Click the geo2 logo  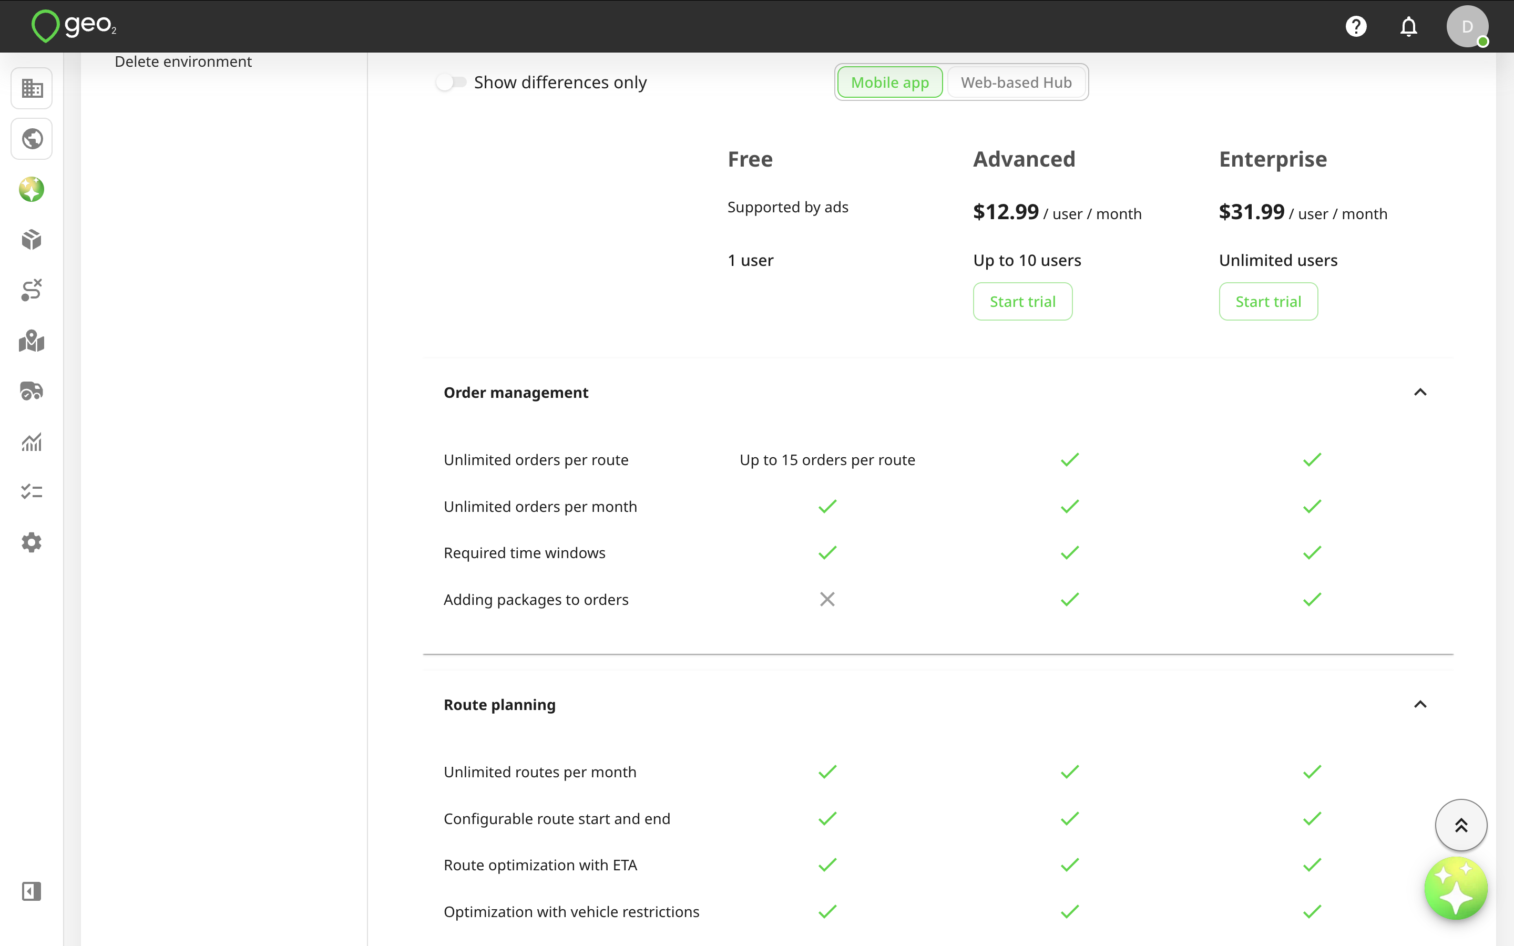click(74, 26)
